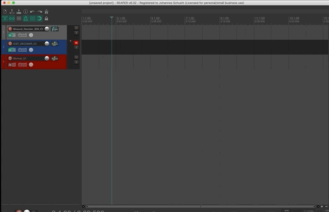Viewport: 329px width, 212px height.
Task: Click the Undo arrow icon
Action: 32,11
